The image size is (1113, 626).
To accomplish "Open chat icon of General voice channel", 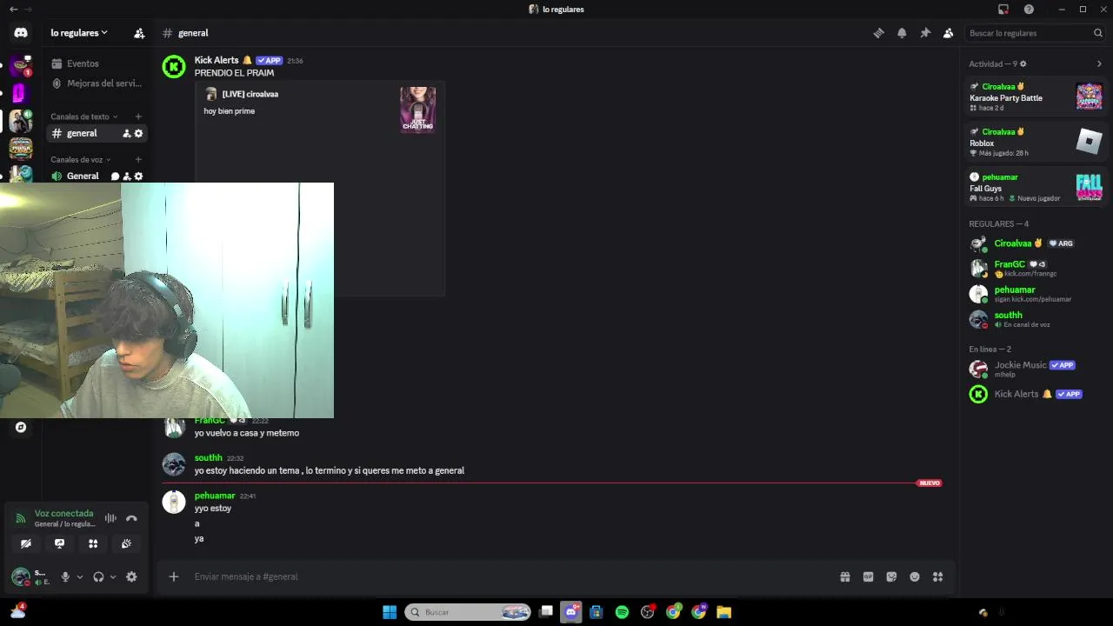I will point(115,176).
